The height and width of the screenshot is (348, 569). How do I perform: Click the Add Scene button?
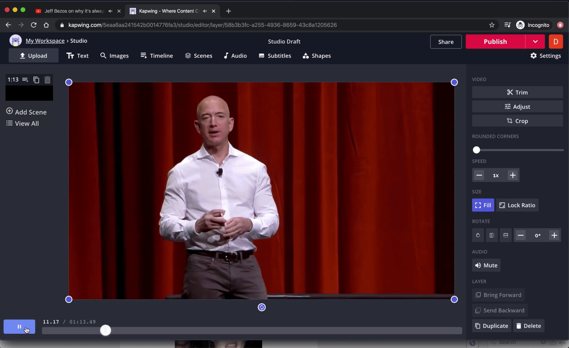[x=27, y=112]
